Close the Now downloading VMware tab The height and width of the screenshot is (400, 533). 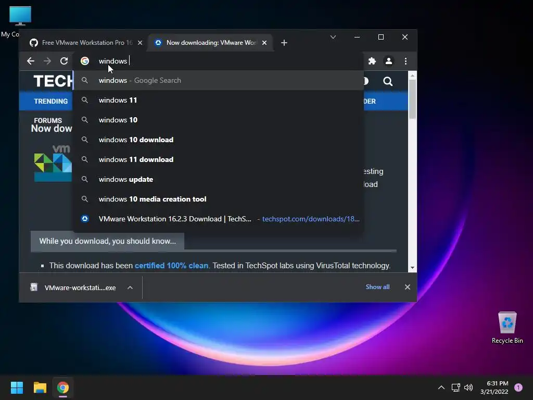(264, 43)
